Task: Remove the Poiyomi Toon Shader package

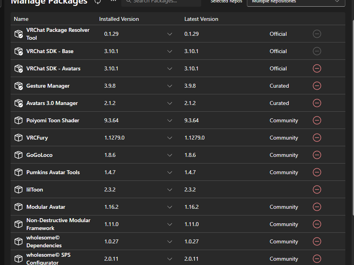Action: click(x=317, y=120)
